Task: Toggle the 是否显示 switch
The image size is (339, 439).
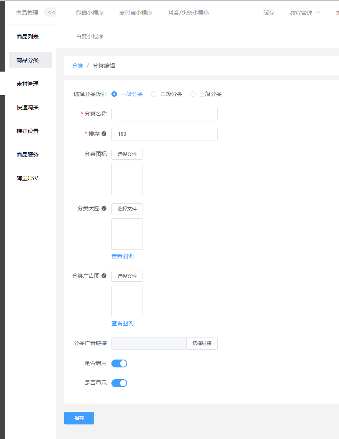Action: coord(119,383)
